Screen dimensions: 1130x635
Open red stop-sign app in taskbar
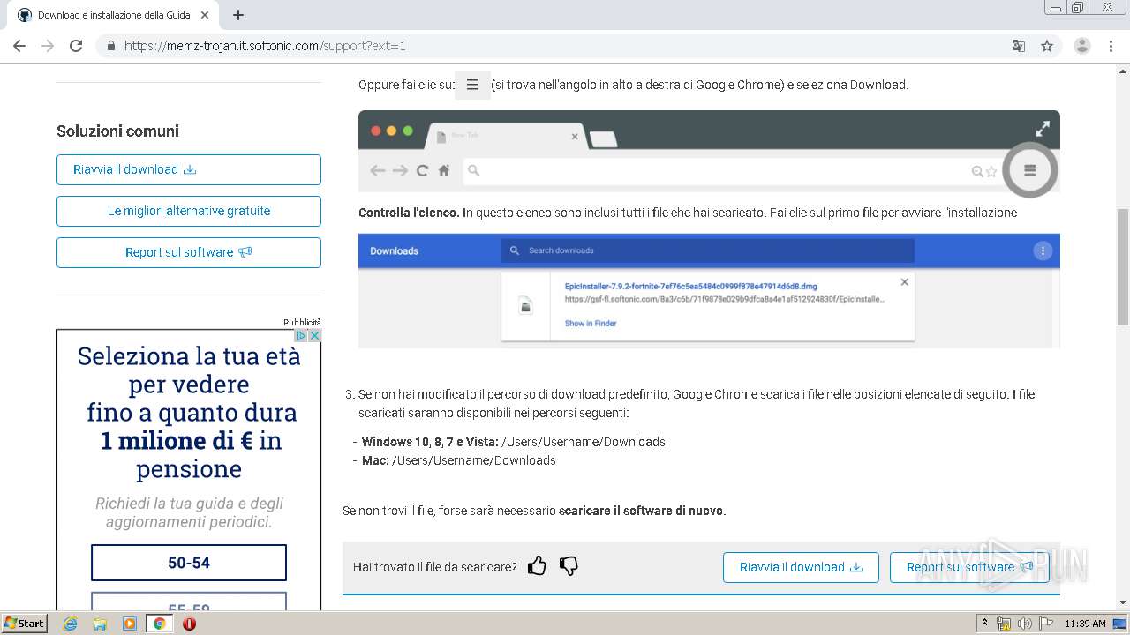(189, 624)
